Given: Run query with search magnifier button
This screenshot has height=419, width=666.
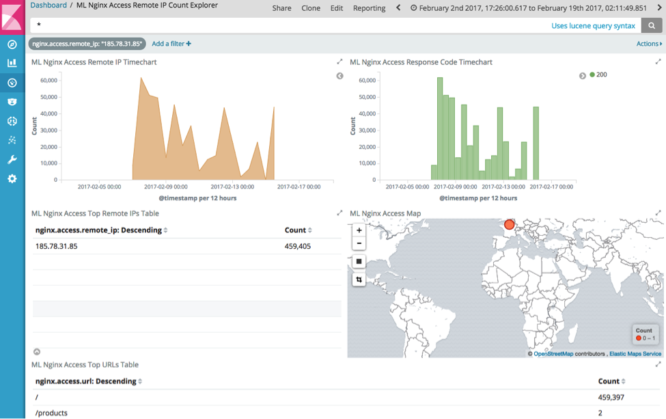Looking at the screenshot, I should point(652,25).
